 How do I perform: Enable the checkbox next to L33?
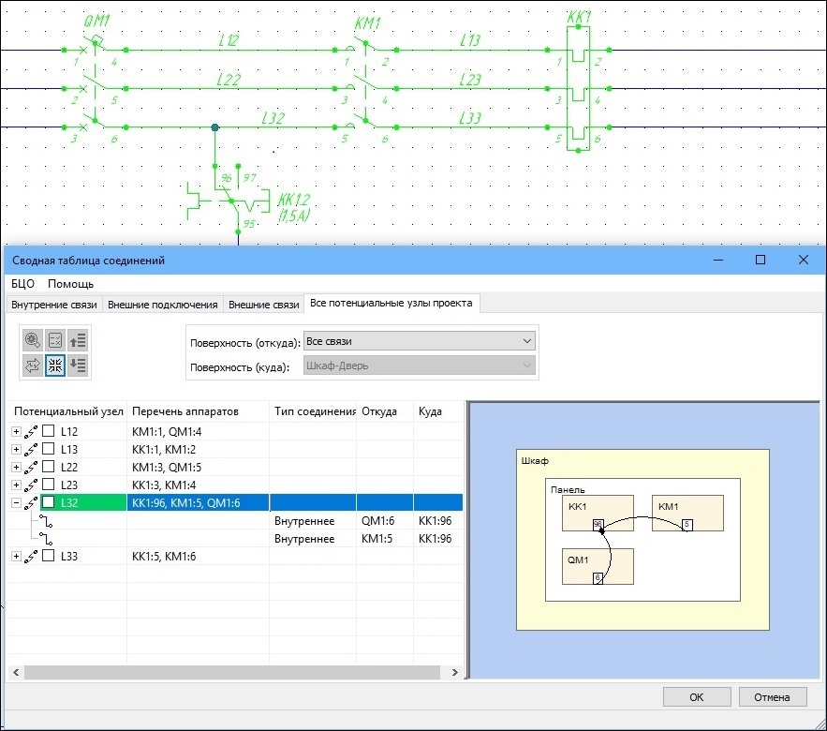[x=48, y=557]
